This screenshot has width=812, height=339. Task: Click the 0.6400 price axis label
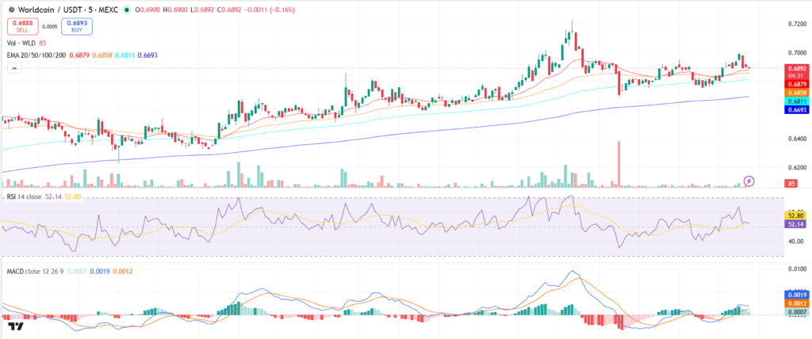796,139
